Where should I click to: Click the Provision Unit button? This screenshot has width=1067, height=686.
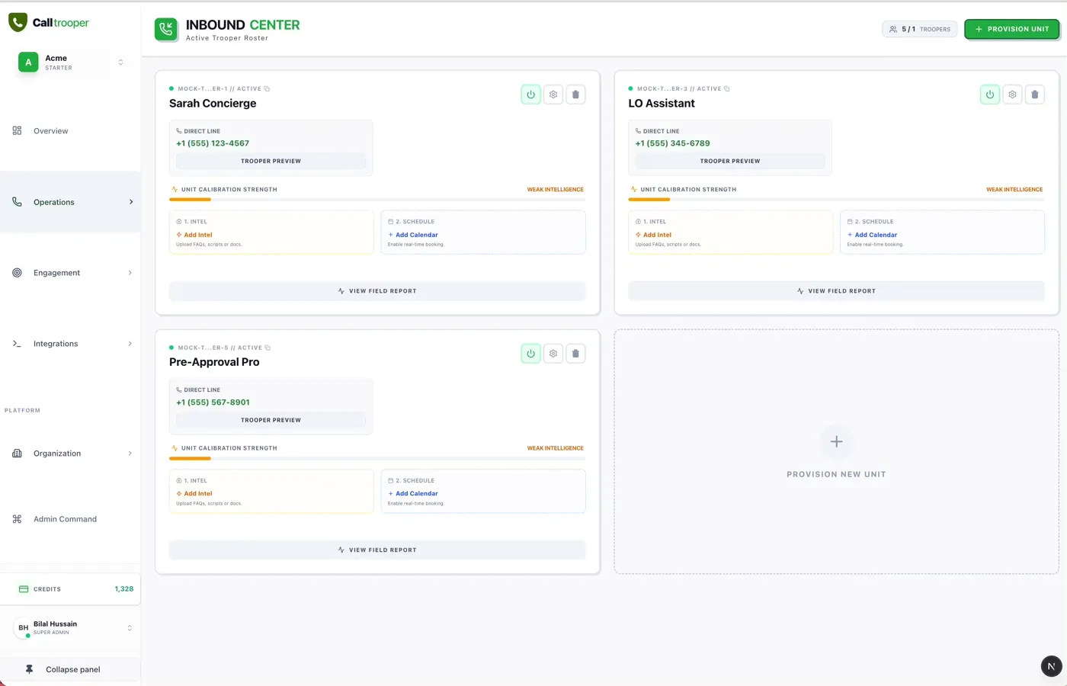click(x=1011, y=29)
